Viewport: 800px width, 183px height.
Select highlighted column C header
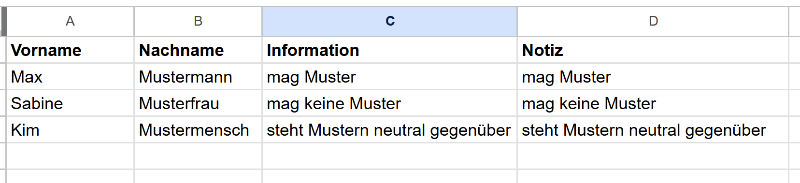coord(390,21)
